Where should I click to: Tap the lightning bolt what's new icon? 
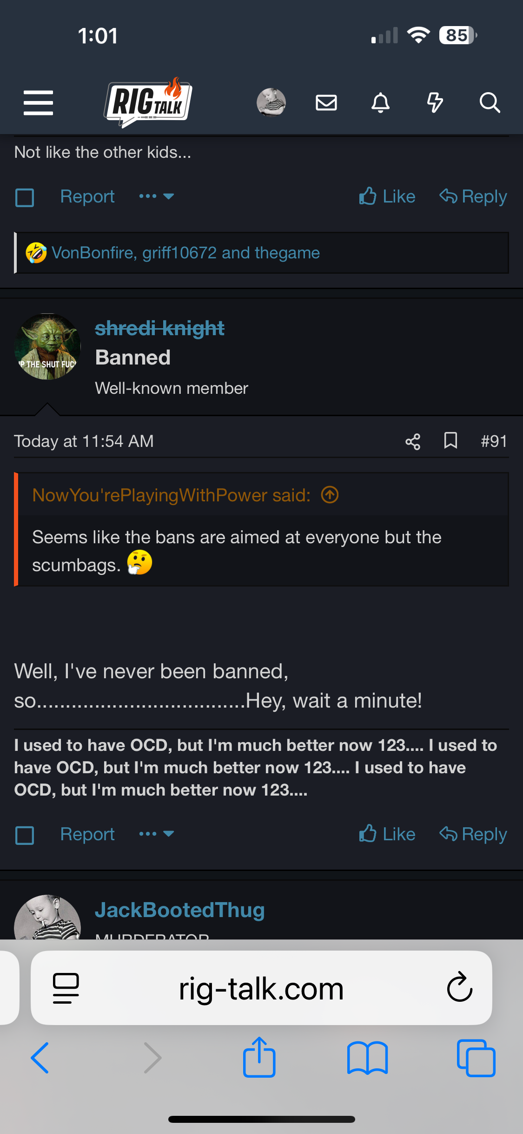point(435,102)
